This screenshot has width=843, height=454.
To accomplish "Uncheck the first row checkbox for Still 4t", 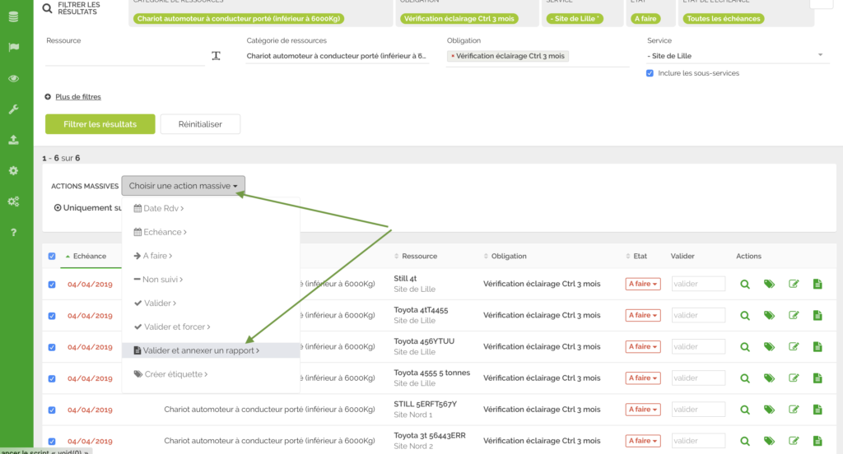I will [52, 284].
